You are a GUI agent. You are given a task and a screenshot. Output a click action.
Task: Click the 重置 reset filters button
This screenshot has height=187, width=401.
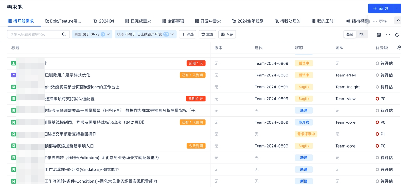pyautogui.click(x=207, y=34)
